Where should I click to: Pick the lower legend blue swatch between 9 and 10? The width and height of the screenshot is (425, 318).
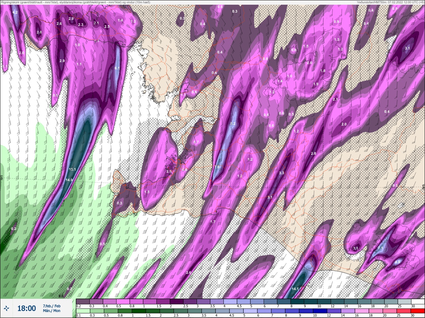click(306, 311)
